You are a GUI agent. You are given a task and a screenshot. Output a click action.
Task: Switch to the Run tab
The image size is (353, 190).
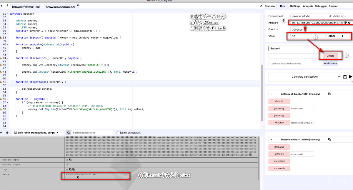click(282, 6)
